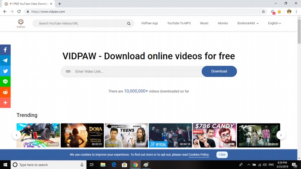Open the 00:09:07 video thumbnail
The width and height of the screenshot is (301, 169).
point(38,135)
